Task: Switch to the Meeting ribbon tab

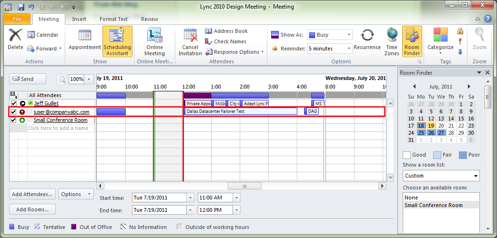Action: point(49,19)
